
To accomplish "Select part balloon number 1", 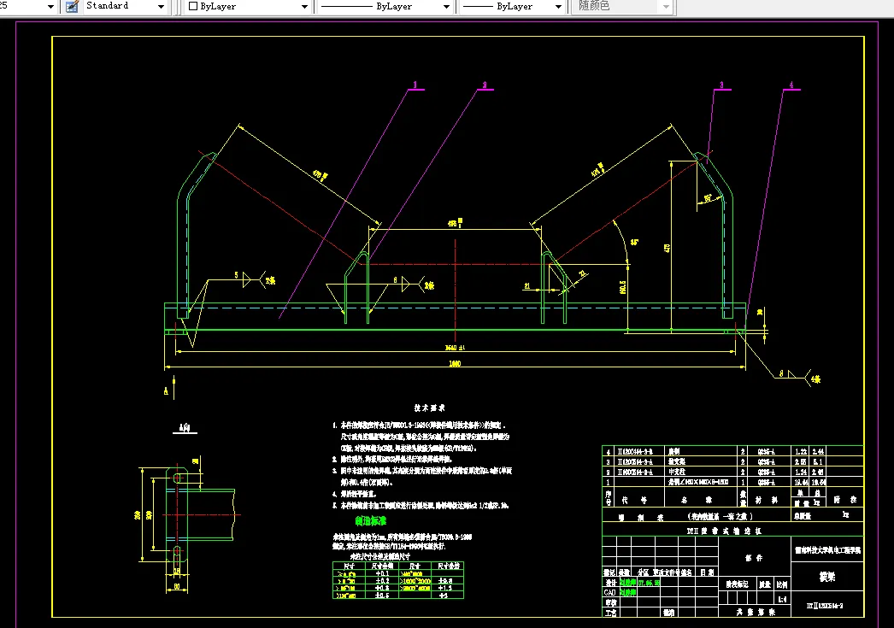I will [x=415, y=85].
